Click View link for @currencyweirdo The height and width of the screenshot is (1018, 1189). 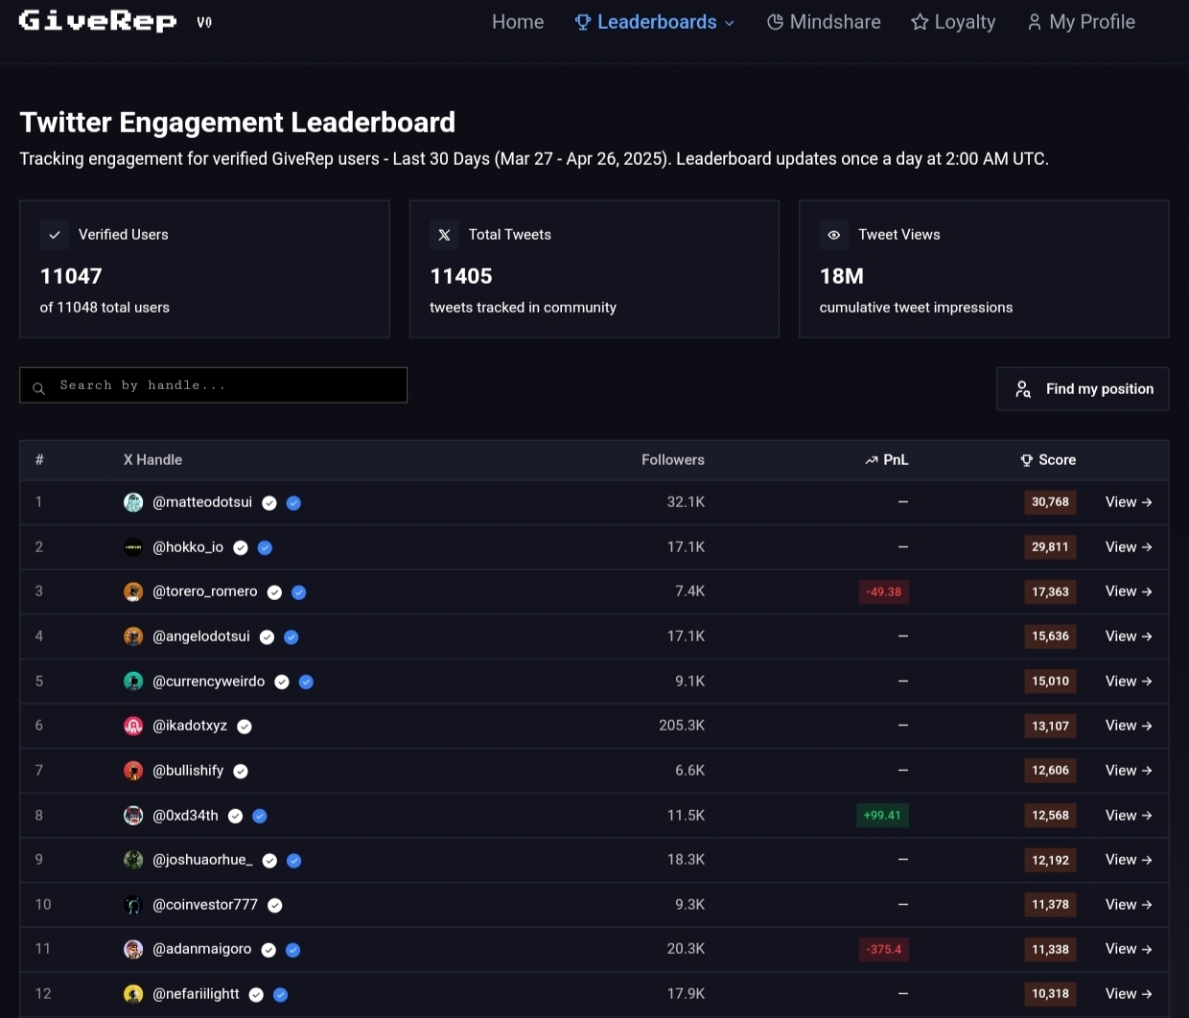click(1129, 682)
